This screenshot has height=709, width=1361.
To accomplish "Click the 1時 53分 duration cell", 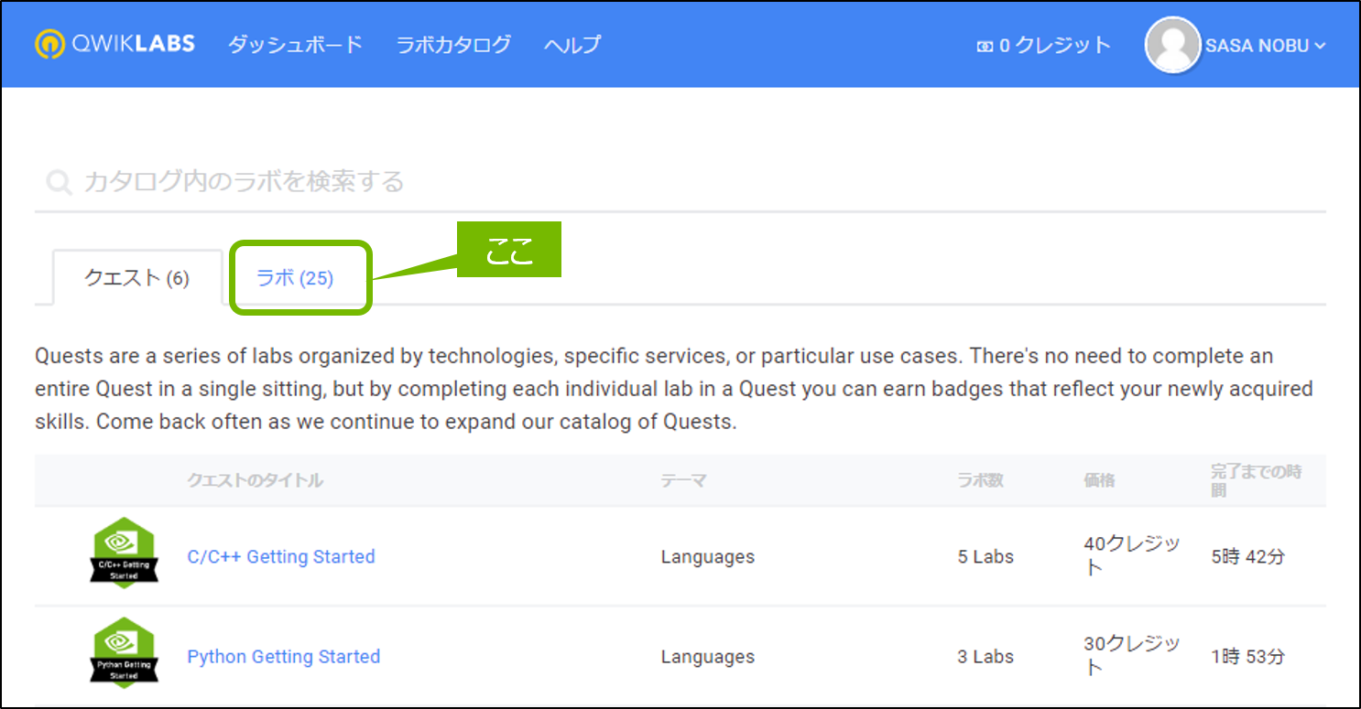I will click(x=1247, y=657).
